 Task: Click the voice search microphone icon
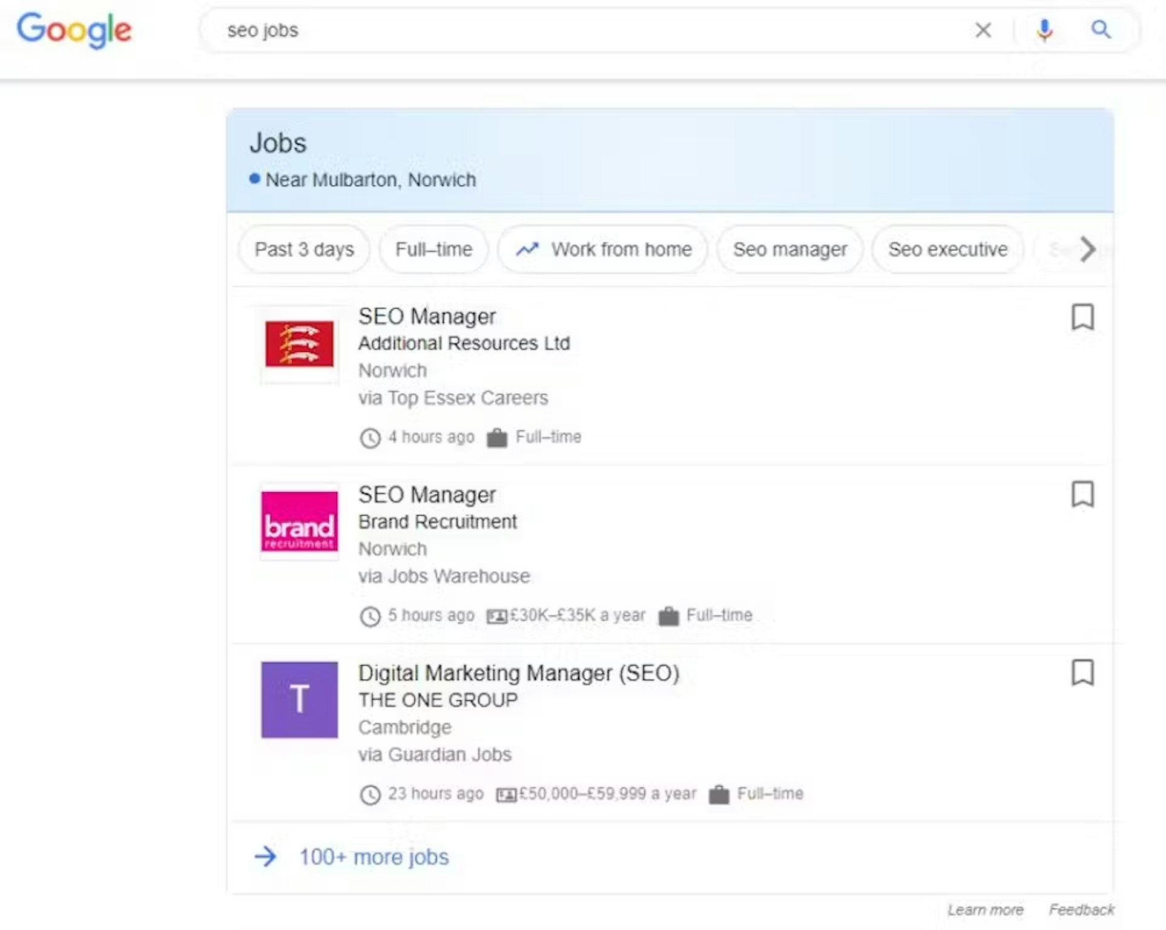pyautogui.click(x=1044, y=30)
